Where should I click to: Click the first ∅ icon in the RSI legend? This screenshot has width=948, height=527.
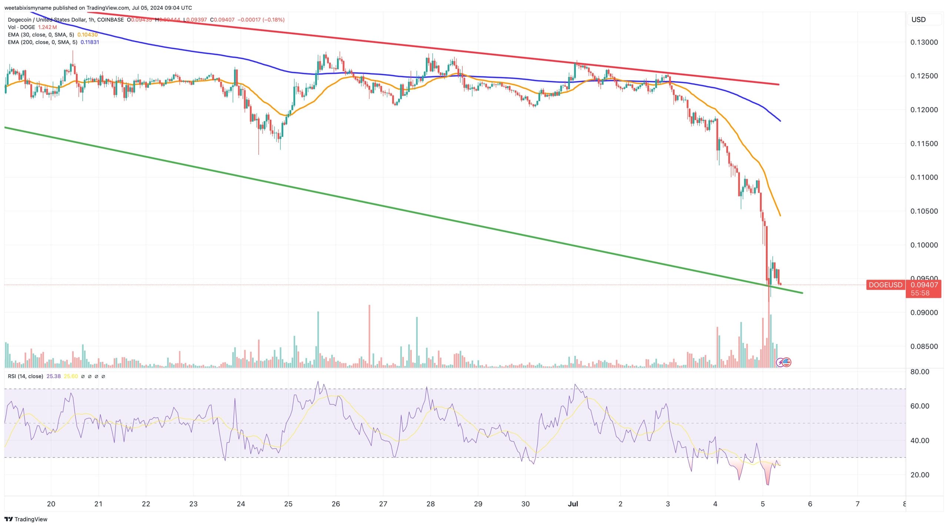tap(83, 376)
